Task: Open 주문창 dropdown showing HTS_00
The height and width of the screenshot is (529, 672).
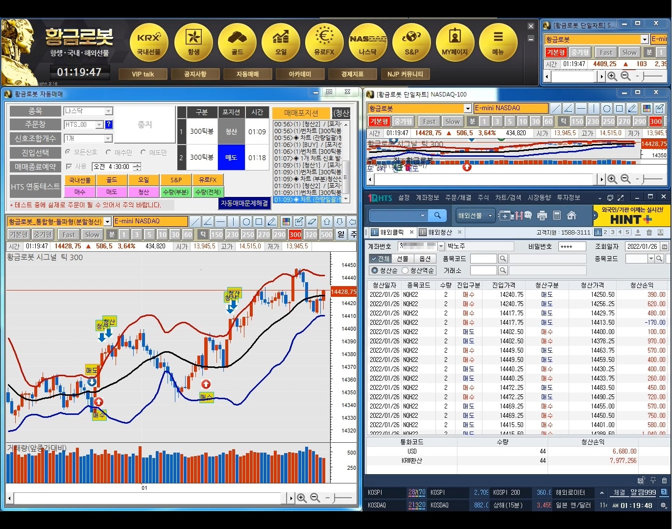Action: coord(99,125)
